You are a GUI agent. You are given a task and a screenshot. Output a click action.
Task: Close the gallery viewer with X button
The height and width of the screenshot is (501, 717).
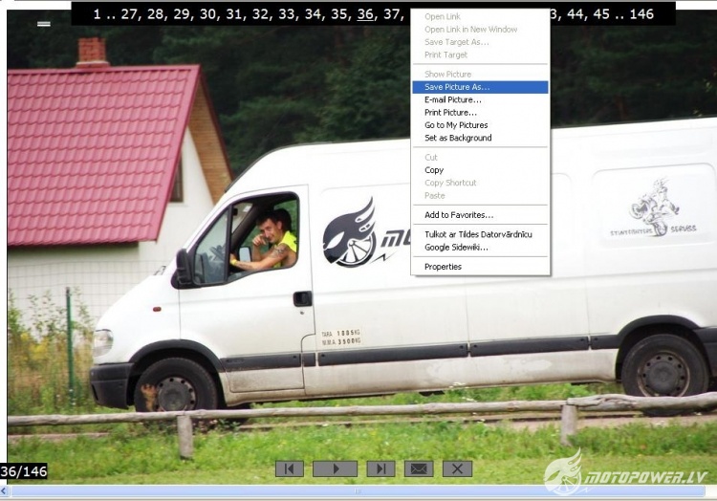pos(457,469)
